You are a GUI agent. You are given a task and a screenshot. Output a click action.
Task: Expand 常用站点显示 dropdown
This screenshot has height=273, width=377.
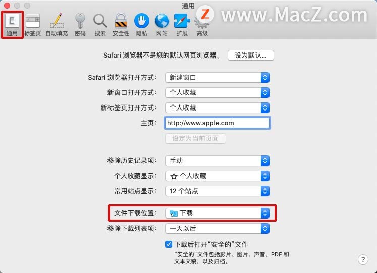click(217, 191)
